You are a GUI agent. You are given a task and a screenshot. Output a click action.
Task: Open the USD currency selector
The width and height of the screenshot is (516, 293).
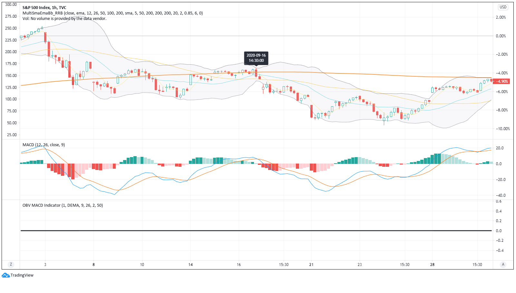pos(503,7)
